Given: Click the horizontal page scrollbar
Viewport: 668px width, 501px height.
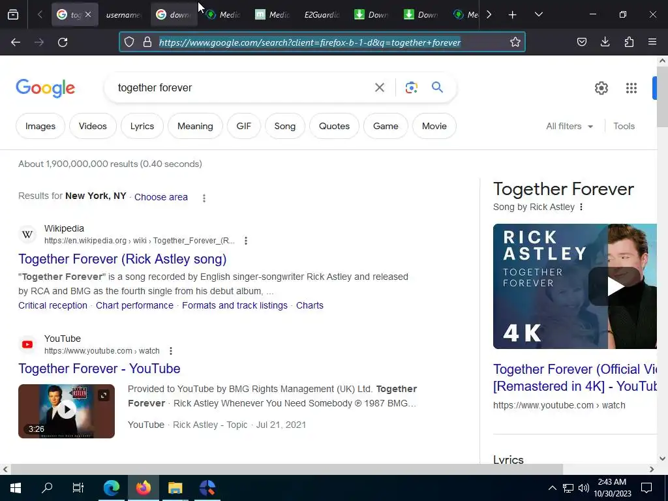Looking at the screenshot, I should tap(286, 469).
